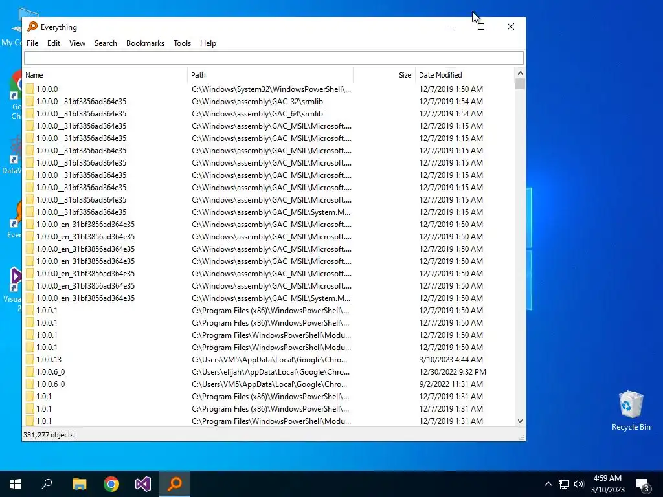
Task: Click the scrollbar up arrow
Action: click(520, 74)
